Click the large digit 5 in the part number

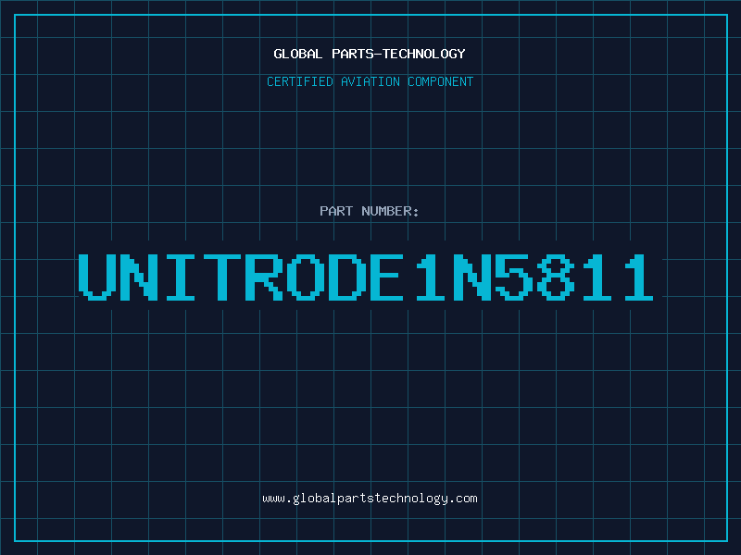pos(514,277)
